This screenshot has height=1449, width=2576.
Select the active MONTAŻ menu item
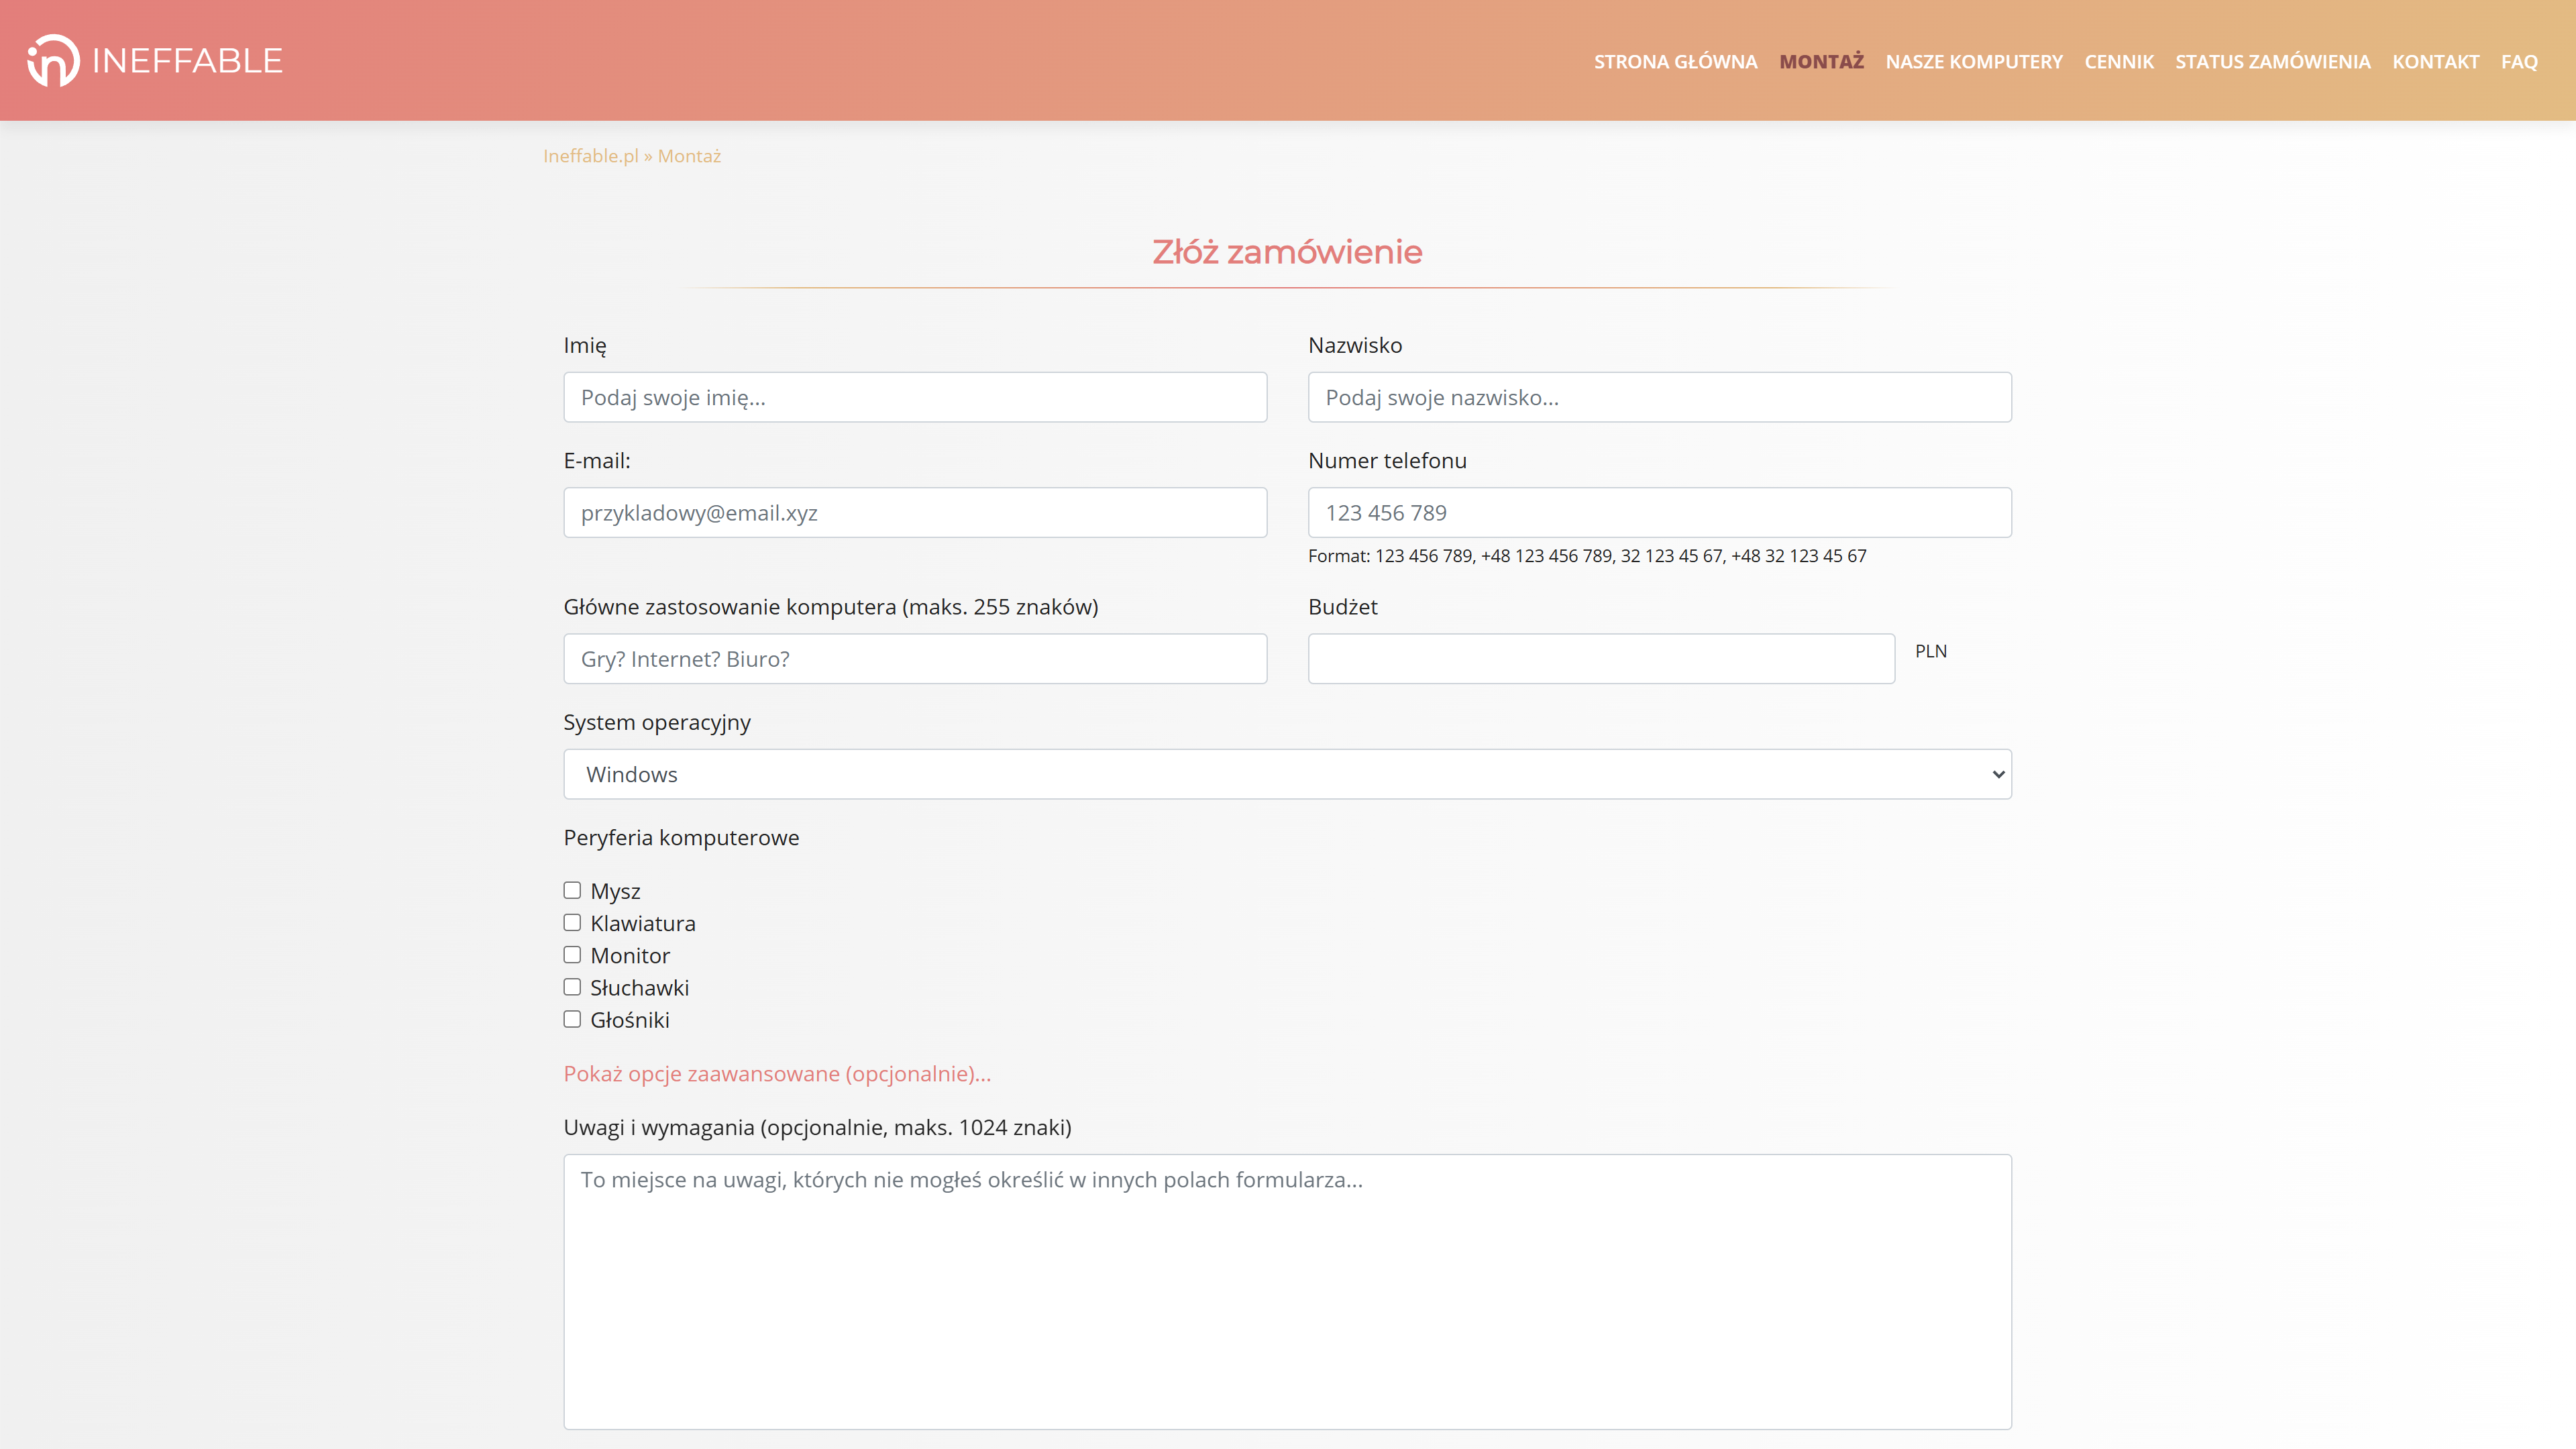point(1820,61)
